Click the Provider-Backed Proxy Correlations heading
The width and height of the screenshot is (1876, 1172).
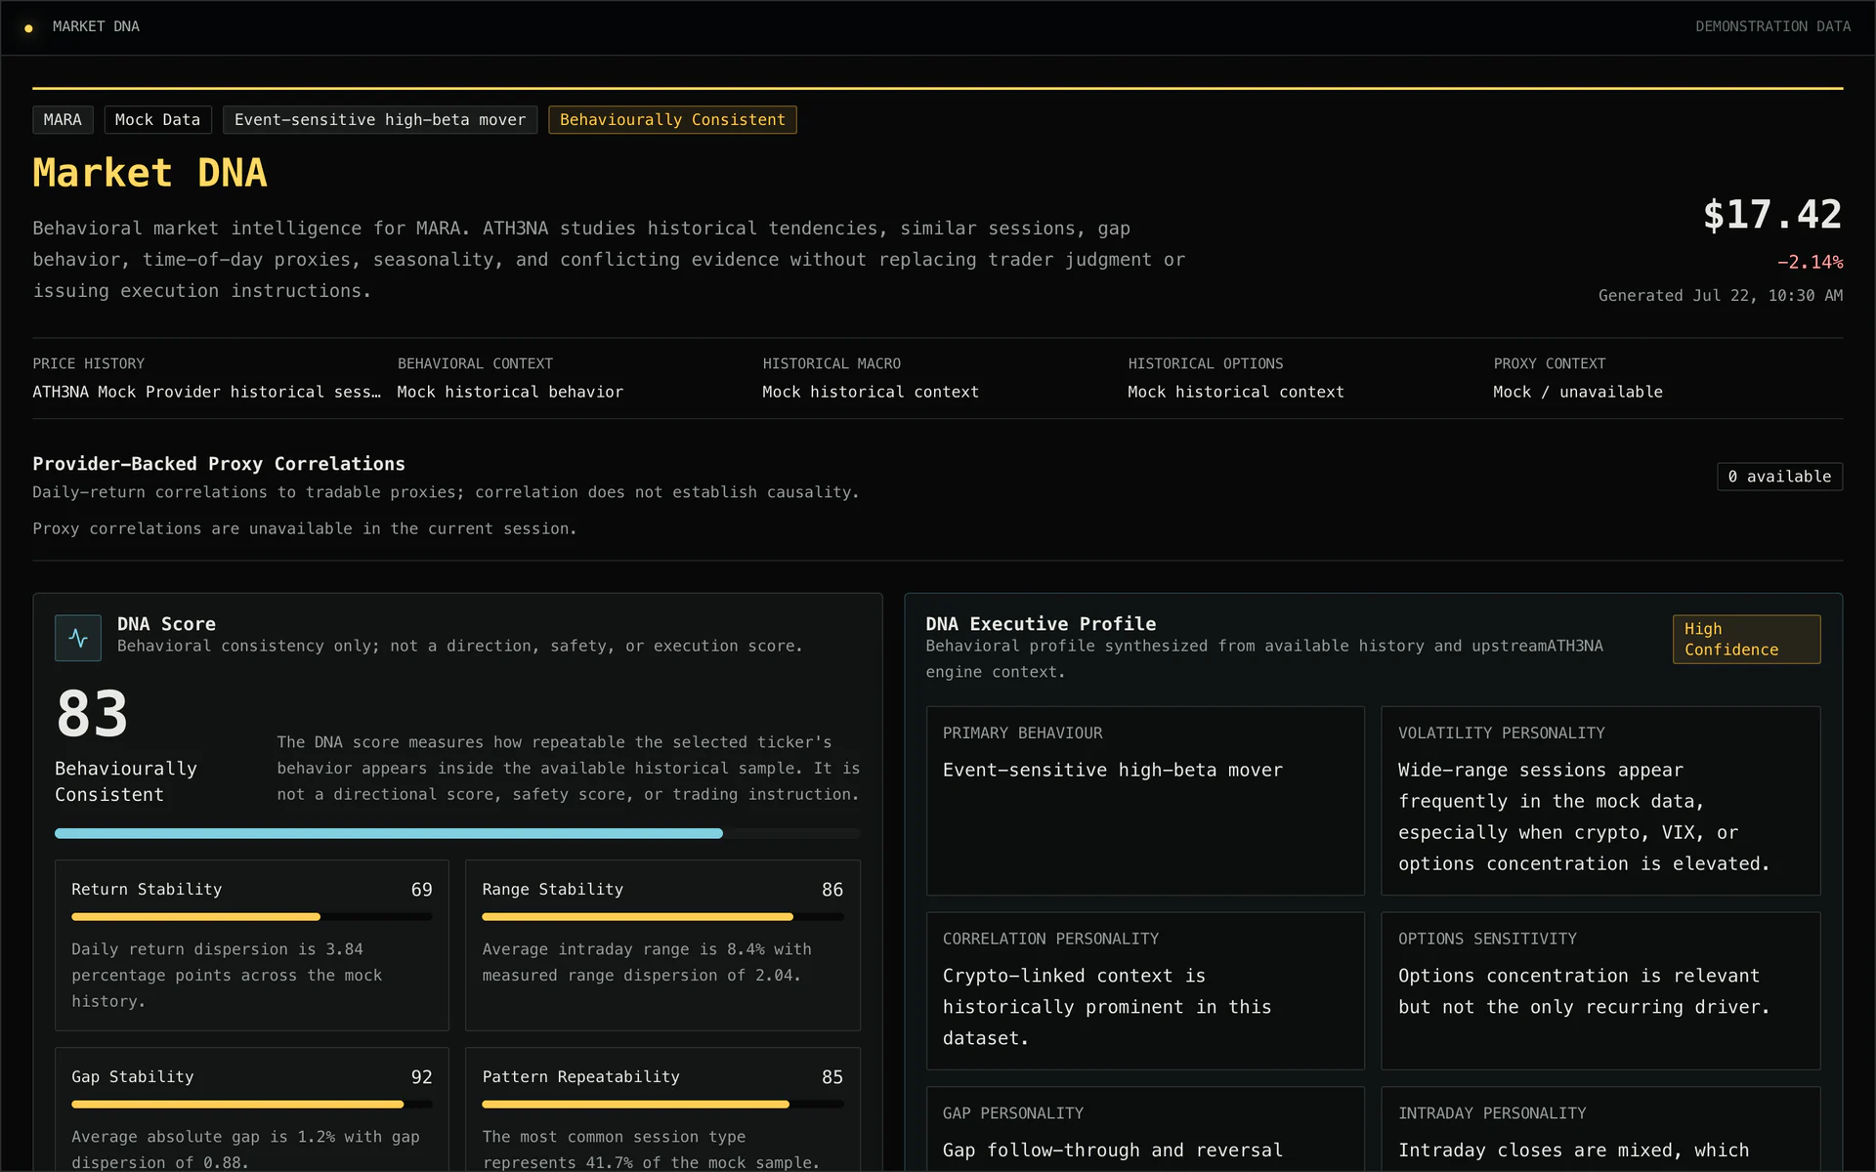tap(219, 464)
